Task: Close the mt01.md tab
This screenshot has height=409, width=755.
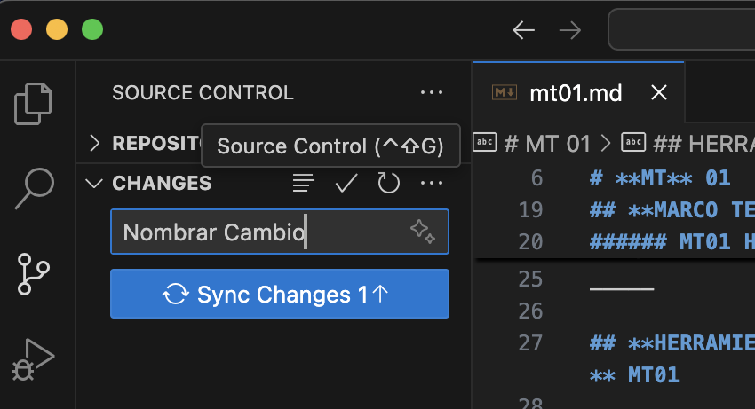Action: click(x=658, y=92)
